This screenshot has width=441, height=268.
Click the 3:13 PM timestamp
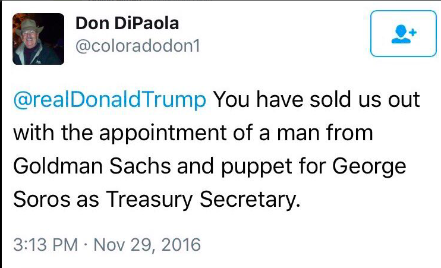point(45,244)
